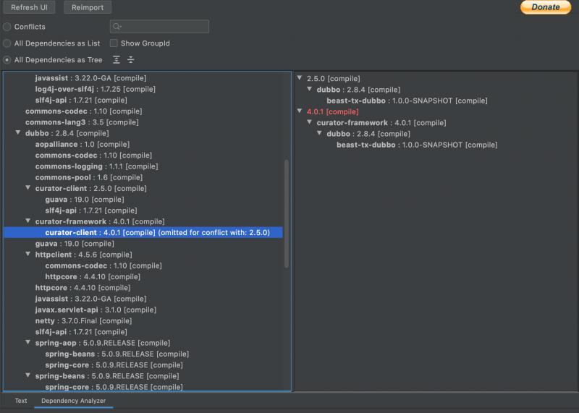Select aopalliance : 1.0 row
This screenshot has width=579, height=413.
click(x=83, y=145)
